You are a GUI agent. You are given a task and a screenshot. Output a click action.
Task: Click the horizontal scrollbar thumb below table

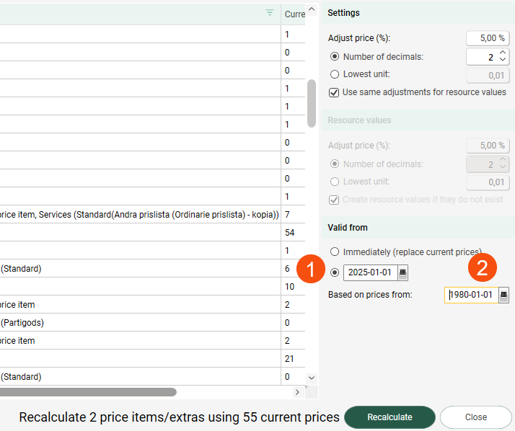coord(88,392)
